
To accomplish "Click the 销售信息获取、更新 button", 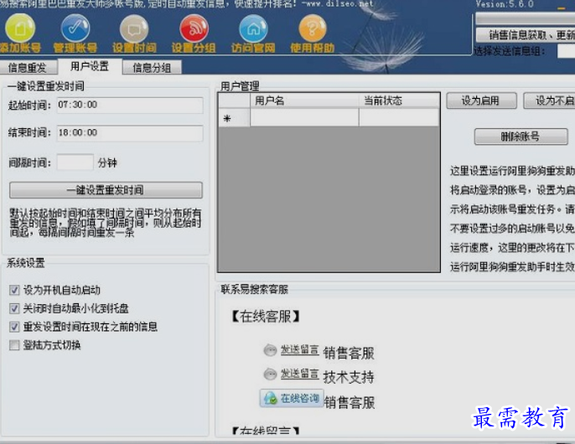I will coord(526,35).
